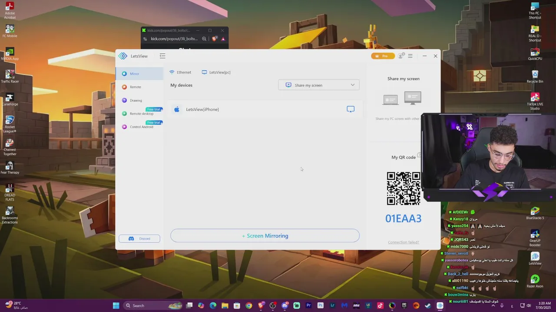This screenshot has width=556, height=312.
Task: Select TikTok LIVE Studio desktop icon
Action: click(x=535, y=101)
